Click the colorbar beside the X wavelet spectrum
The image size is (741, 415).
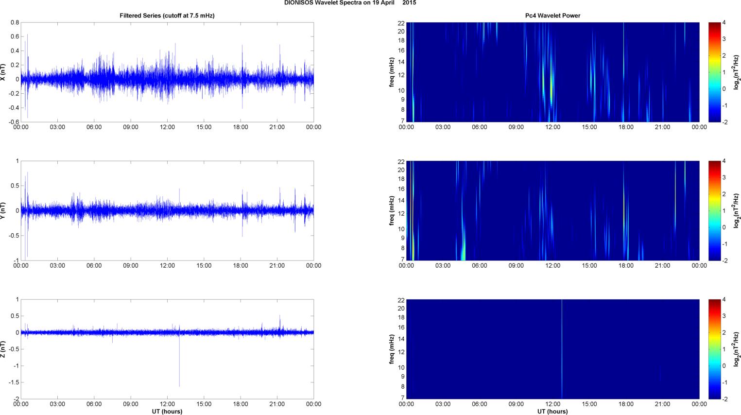[x=714, y=72]
